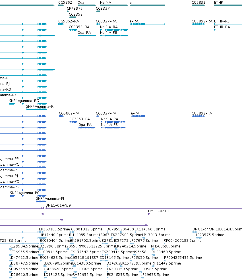Select EST LD47412.5prime

point(24,258)
